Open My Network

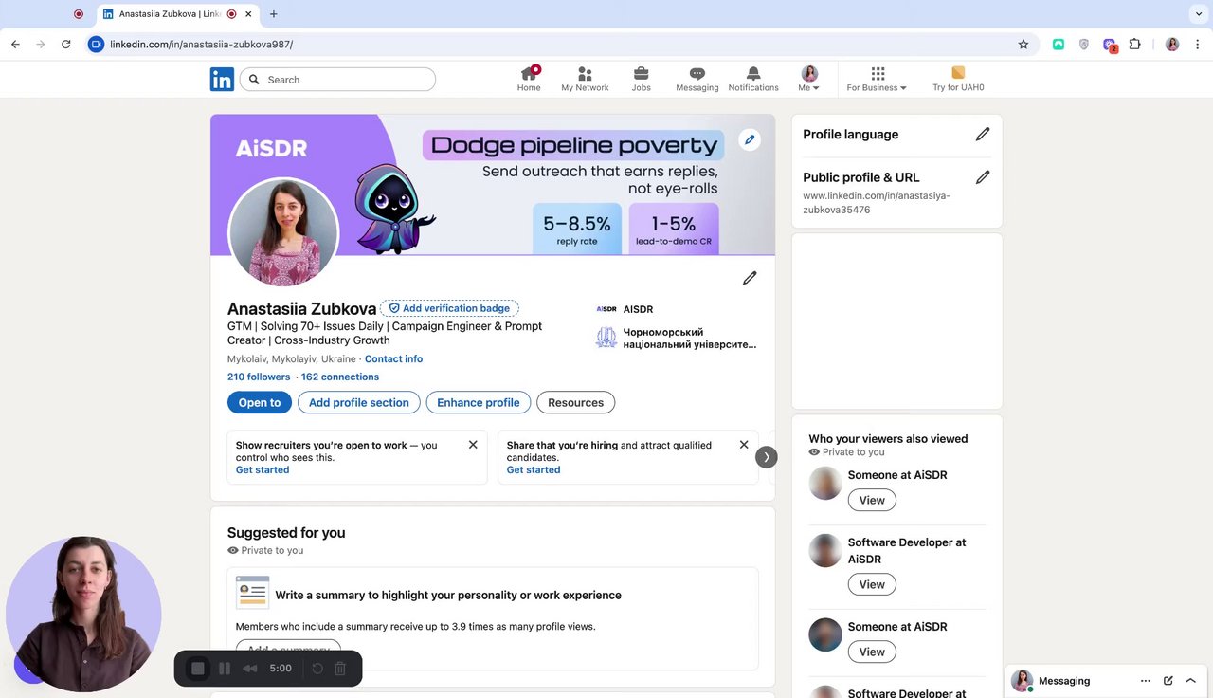[585, 79]
